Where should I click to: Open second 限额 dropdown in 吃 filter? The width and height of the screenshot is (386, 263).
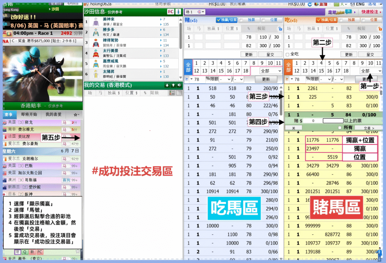(339, 79)
